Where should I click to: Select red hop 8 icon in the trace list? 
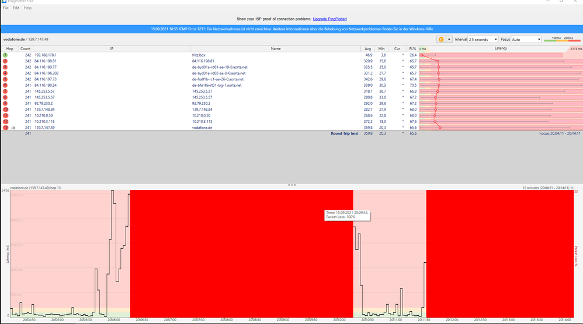tap(5, 97)
